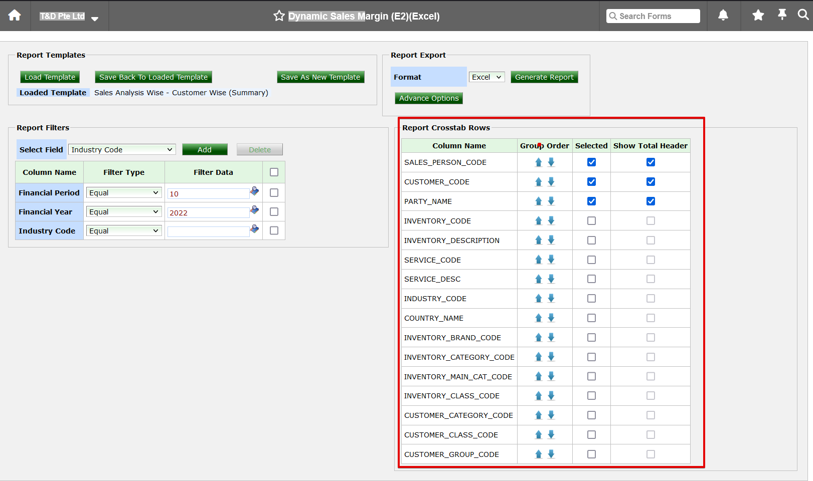
Task: Click the favorites star icon in top bar
Action: point(757,16)
